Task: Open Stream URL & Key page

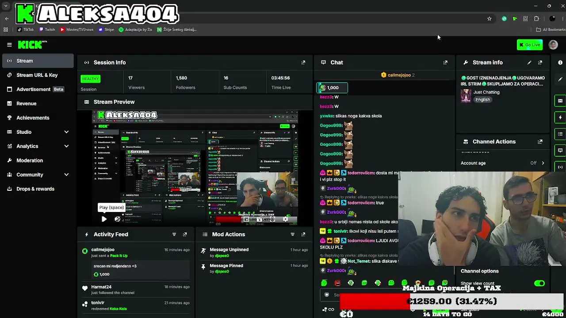Action: click(x=38, y=75)
